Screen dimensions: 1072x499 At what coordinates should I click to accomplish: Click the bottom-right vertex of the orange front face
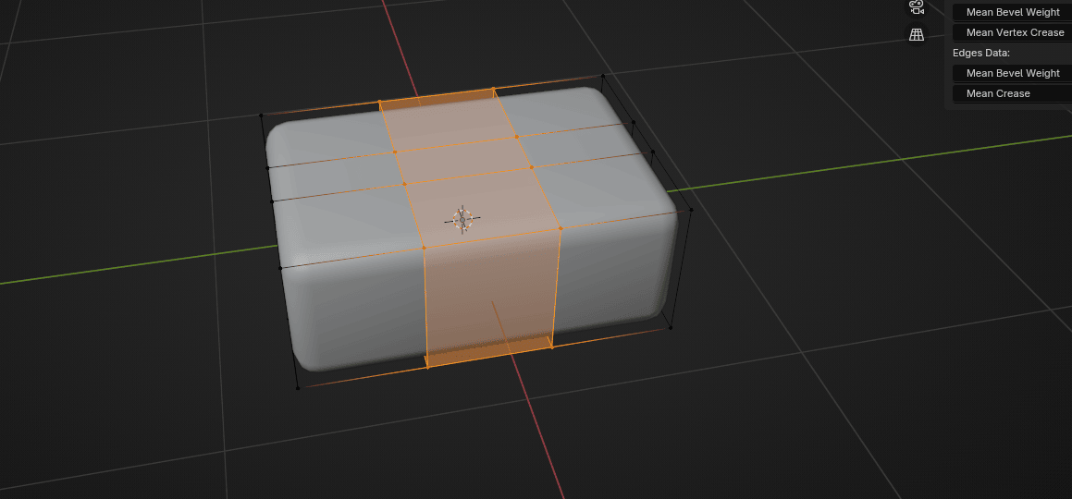tap(552, 347)
